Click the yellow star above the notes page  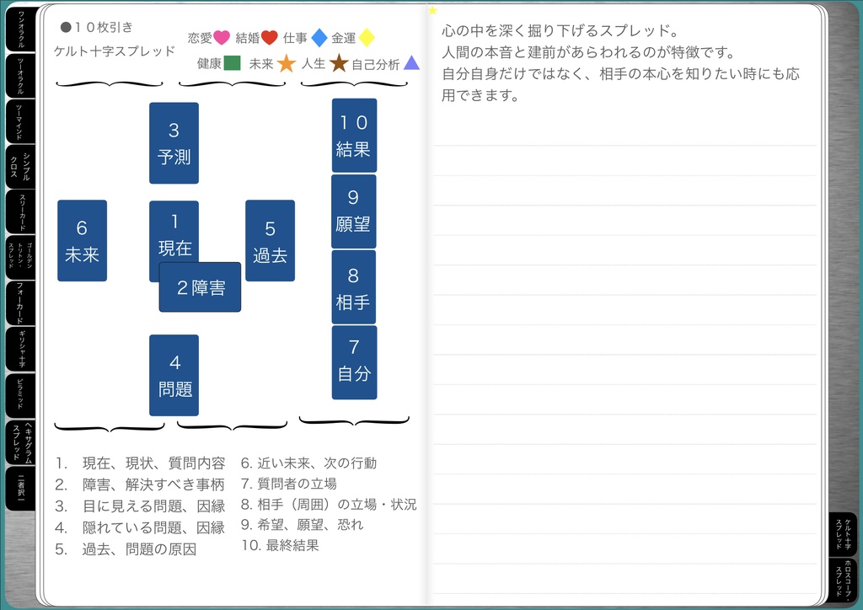(x=432, y=12)
